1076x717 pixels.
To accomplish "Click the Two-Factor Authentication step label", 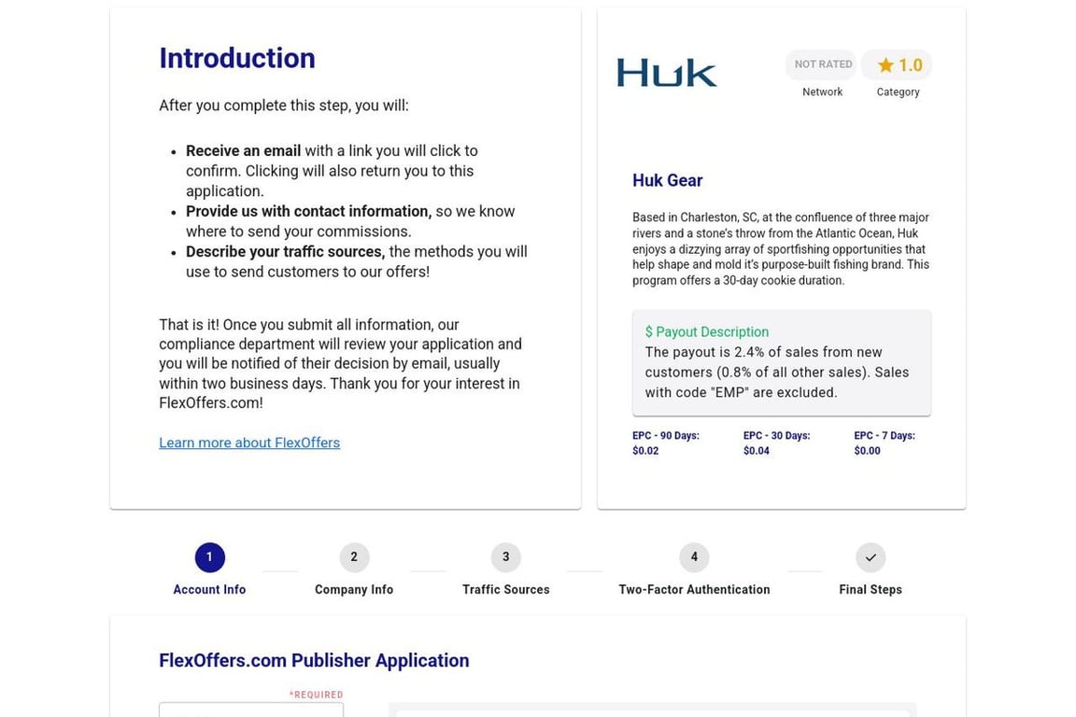I will pyautogui.click(x=694, y=589).
